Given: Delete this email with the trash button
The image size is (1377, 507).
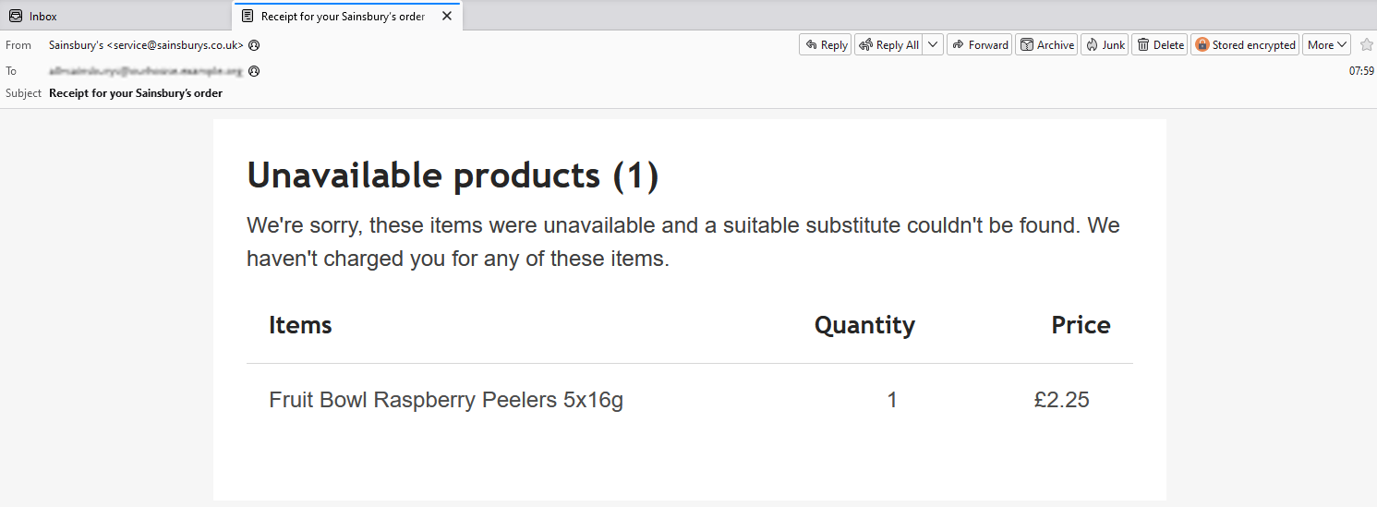Looking at the screenshot, I should pyautogui.click(x=1160, y=44).
